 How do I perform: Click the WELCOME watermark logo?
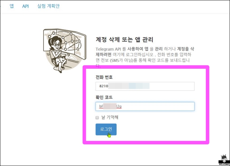pos(224,160)
